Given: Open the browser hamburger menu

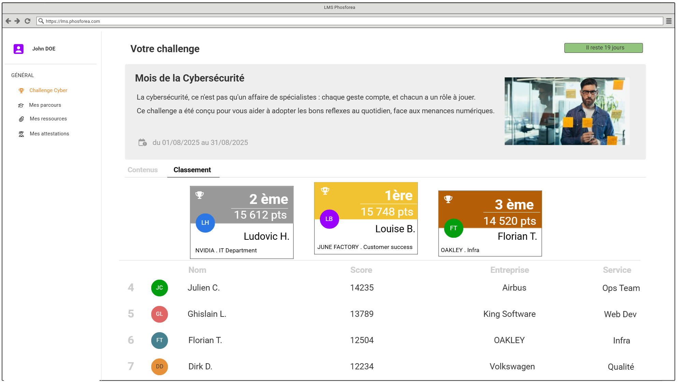Looking at the screenshot, I should (668, 21).
